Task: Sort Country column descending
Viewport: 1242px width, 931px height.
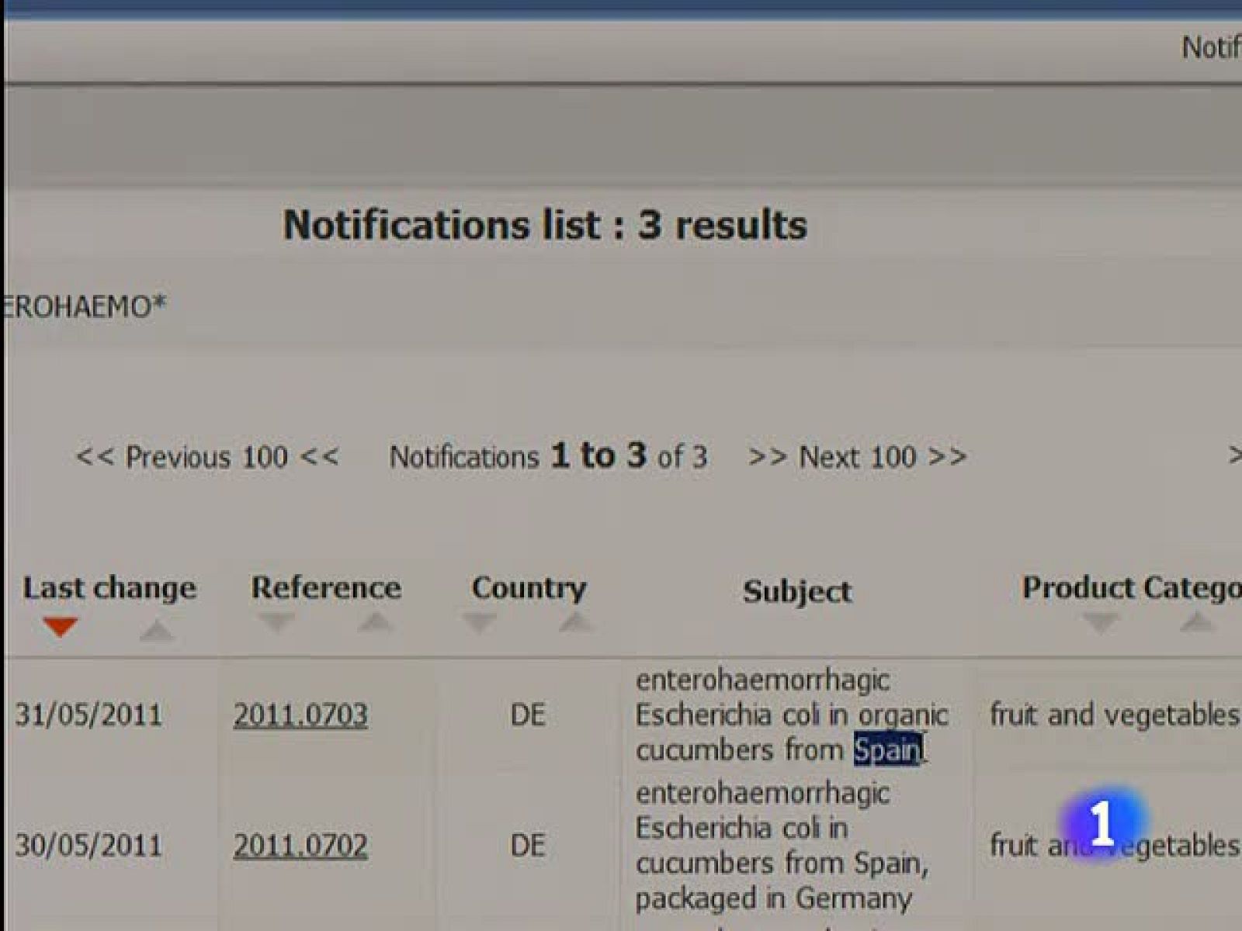Action: [x=479, y=622]
